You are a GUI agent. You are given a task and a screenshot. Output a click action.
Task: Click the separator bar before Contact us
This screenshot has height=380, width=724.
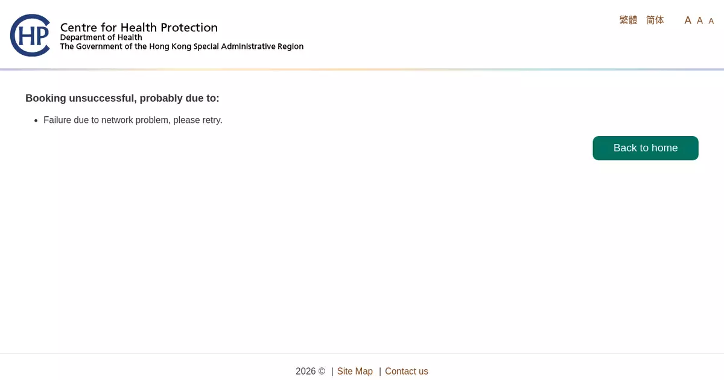380,372
